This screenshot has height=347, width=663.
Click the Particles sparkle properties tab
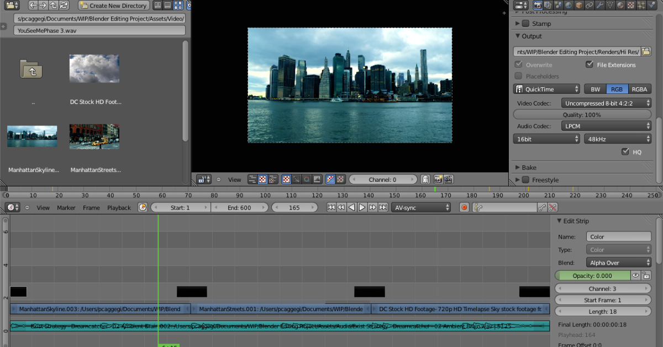(642, 6)
